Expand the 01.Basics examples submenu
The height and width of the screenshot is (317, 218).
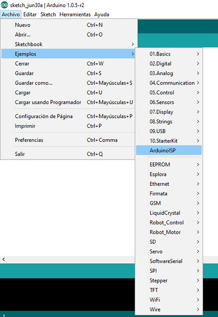(x=169, y=54)
